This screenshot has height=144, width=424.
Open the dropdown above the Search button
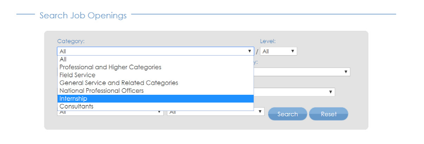(294, 92)
